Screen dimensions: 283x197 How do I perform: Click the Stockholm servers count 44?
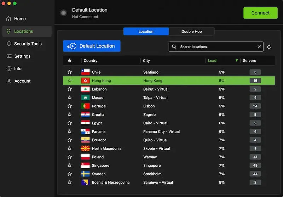[x=255, y=174]
